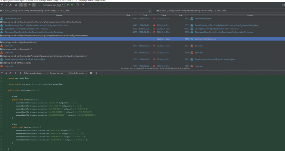Toggle showing new files on left (blue arrow)
Screen dimensions: 285x151
click(21, 5)
